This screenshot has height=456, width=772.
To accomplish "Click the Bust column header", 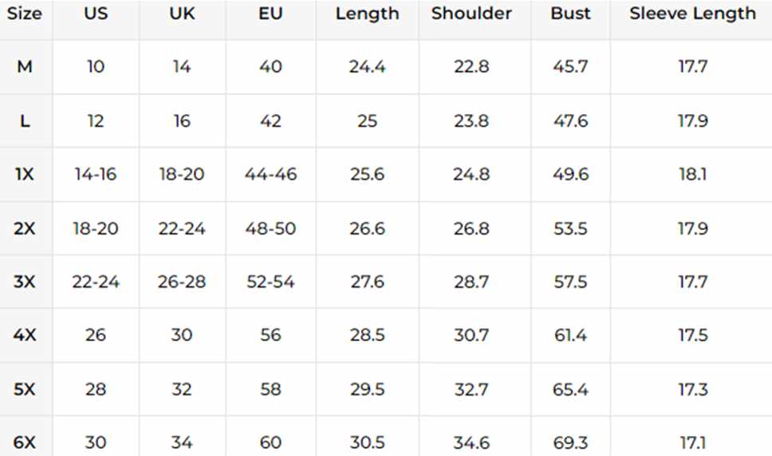I will tap(570, 14).
